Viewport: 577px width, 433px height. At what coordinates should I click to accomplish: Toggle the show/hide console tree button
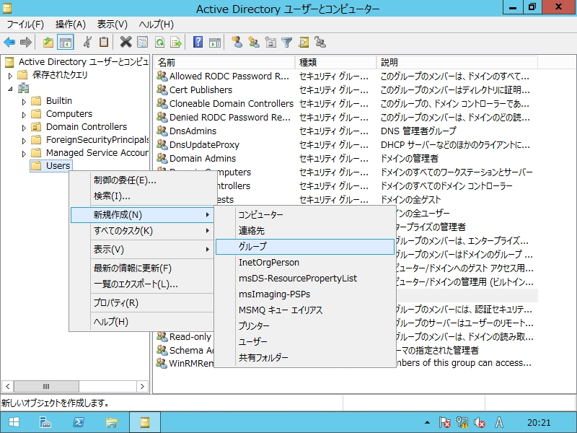(65, 42)
